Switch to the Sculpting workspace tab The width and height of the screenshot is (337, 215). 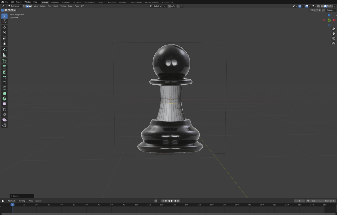click(x=65, y=2)
